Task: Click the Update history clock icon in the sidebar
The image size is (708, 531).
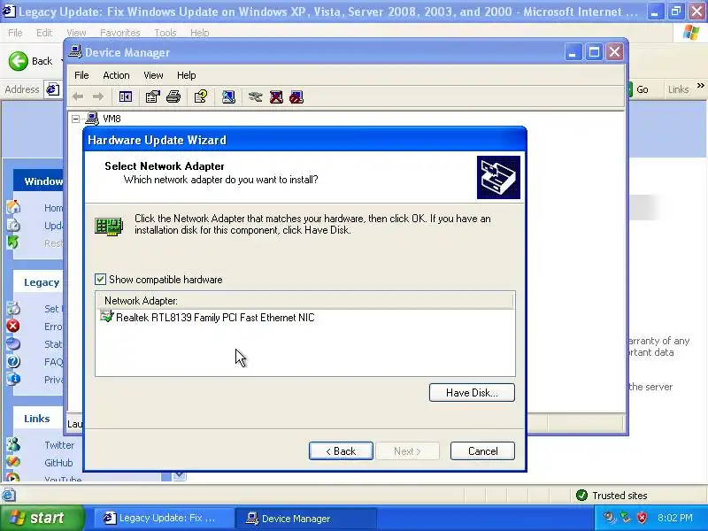Action: tap(13, 225)
